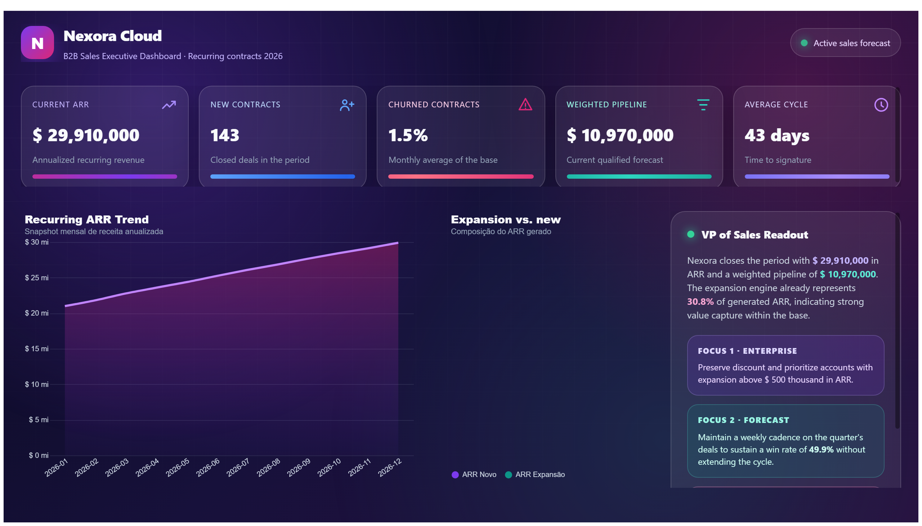Click the green dot beside VP of Sales Readout
Screen dimensions: 922x526
[690, 234]
